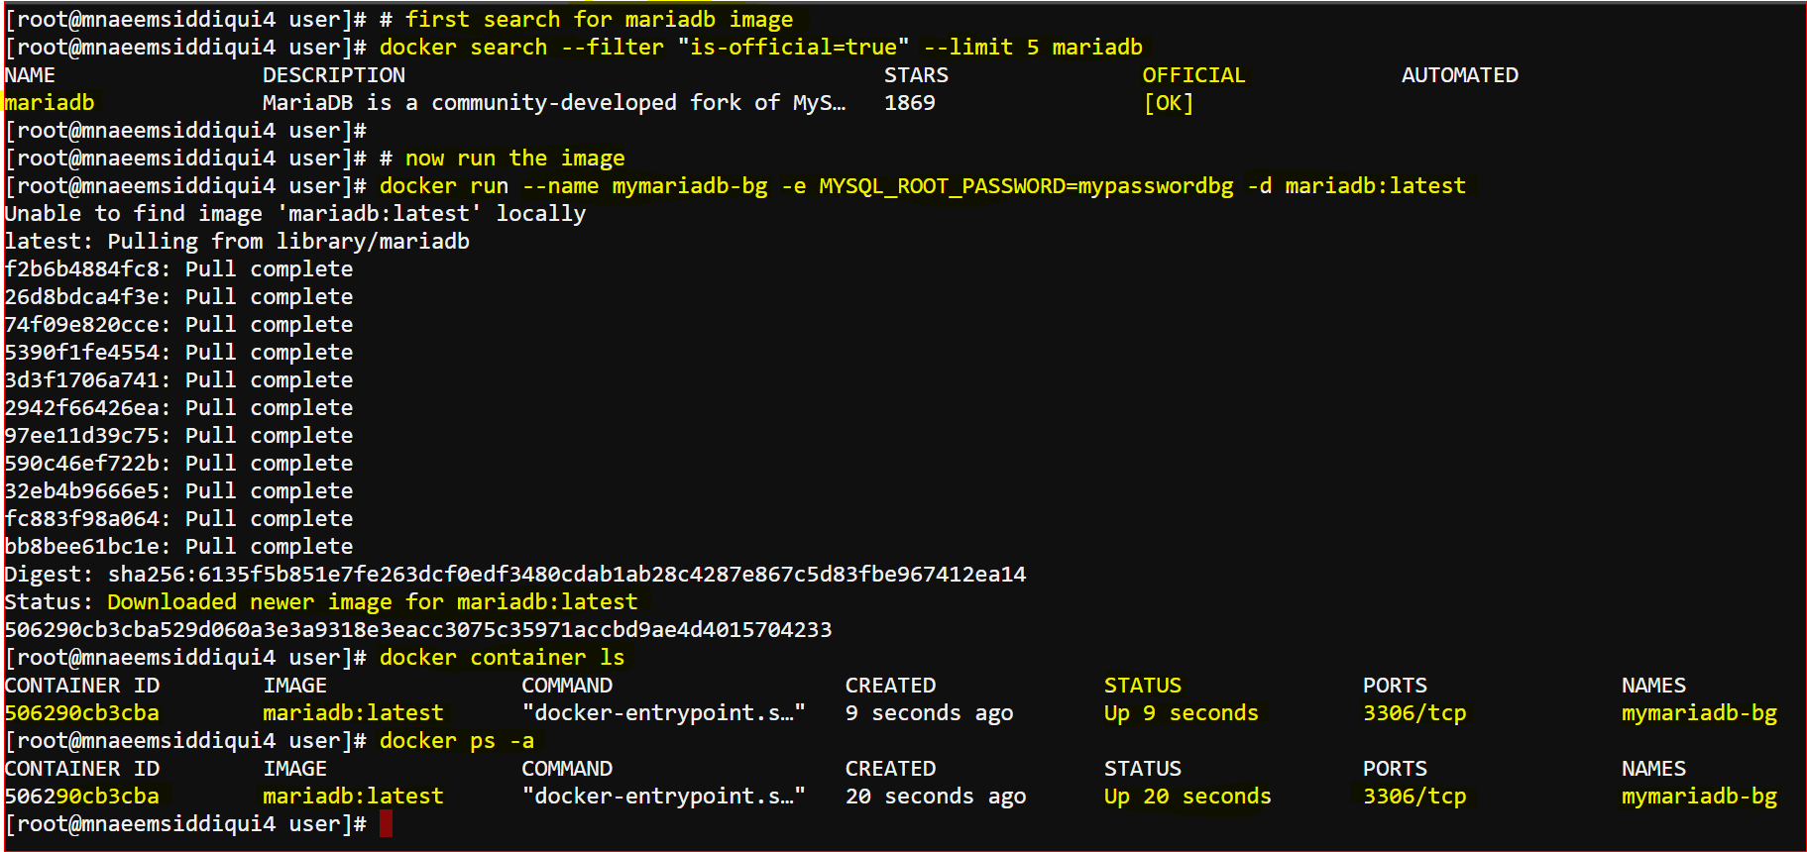Click the 'mariadb' name in search results
Viewport: 1807px width, 852px height.
tap(50, 103)
